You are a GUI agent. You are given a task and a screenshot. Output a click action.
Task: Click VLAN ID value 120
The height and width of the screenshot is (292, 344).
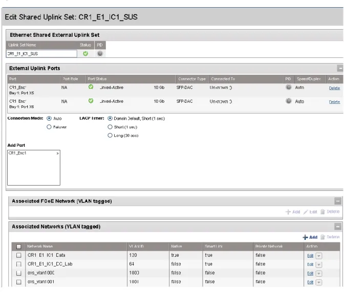pyautogui.click(x=133, y=255)
